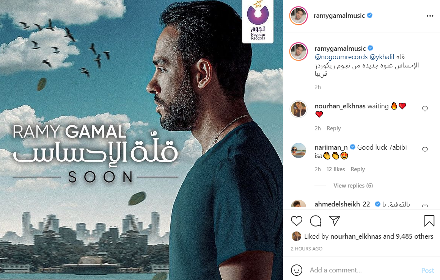
Task: Reply to nariiman_n's Good luck comment
Action: (x=358, y=169)
